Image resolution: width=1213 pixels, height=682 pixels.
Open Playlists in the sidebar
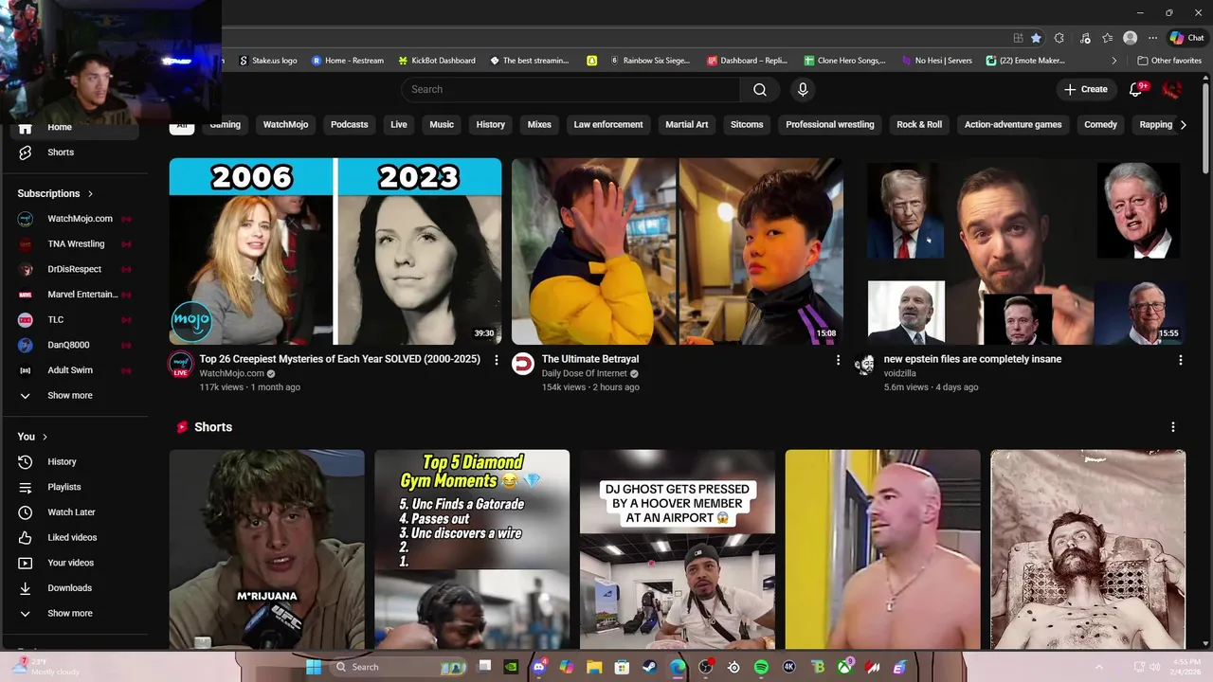(x=74, y=487)
